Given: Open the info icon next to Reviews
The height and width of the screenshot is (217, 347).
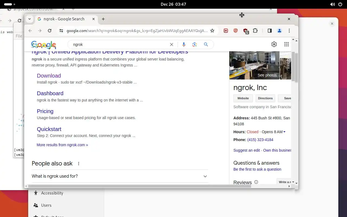Looking at the screenshot, I should (x=256, y=182).
